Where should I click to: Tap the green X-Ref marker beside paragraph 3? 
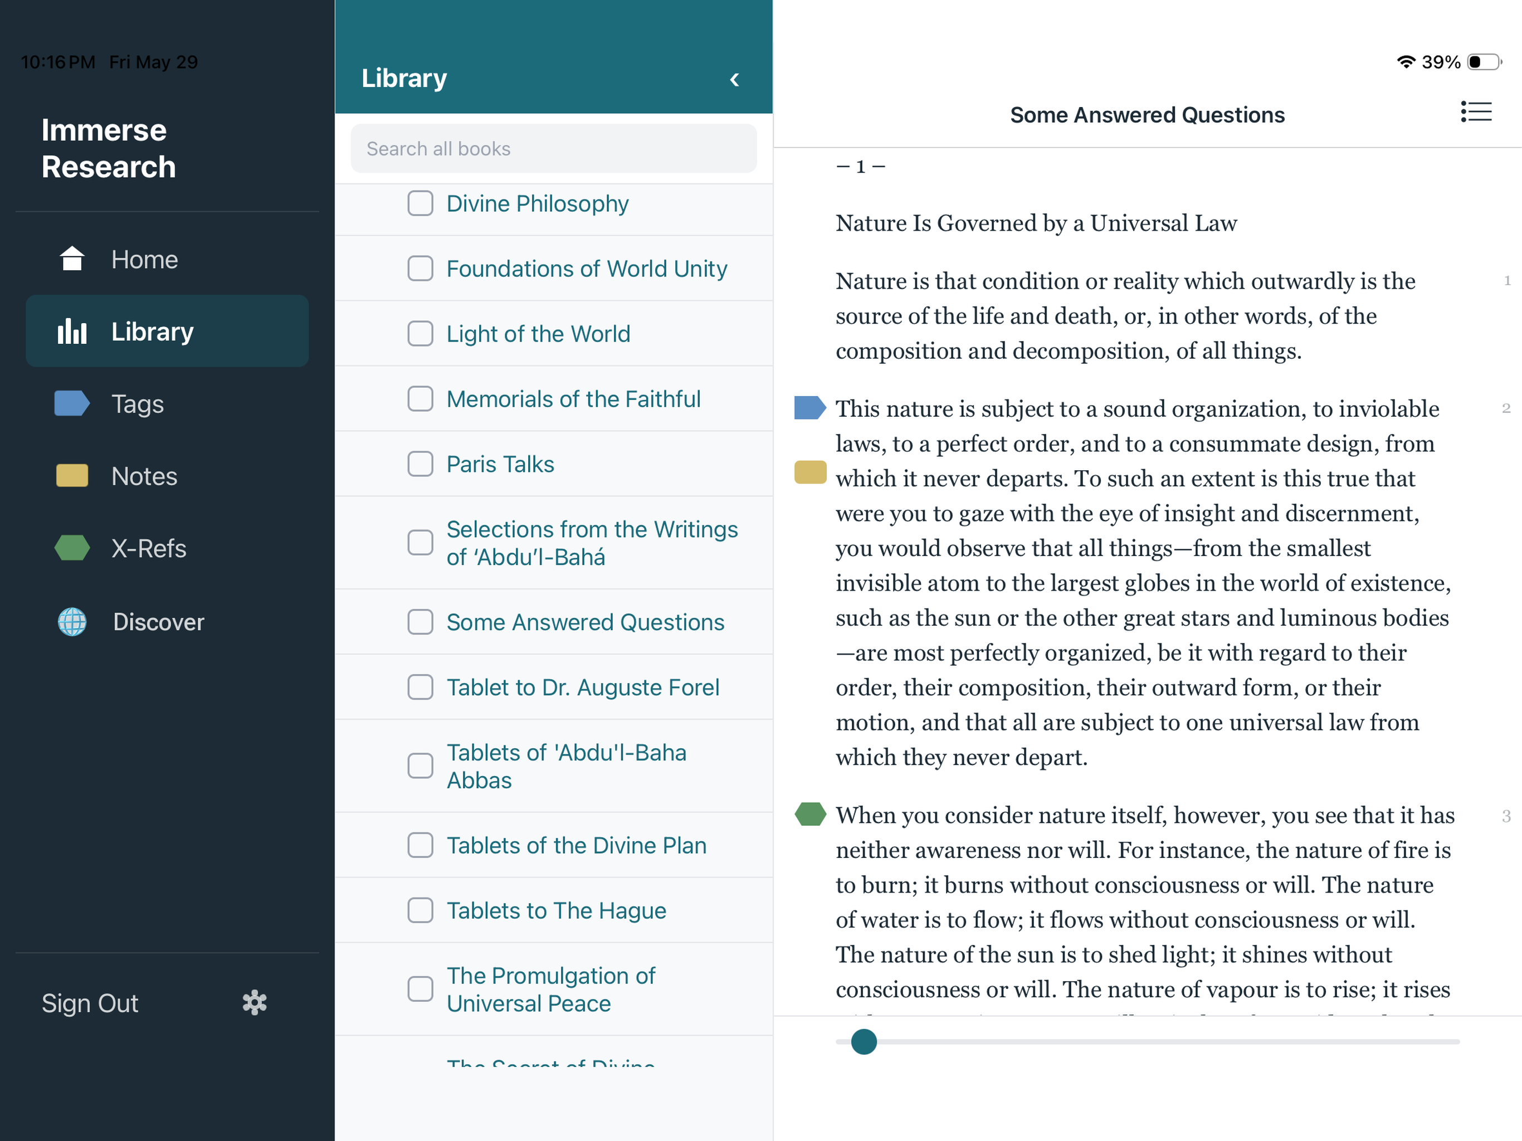[810, 814]
